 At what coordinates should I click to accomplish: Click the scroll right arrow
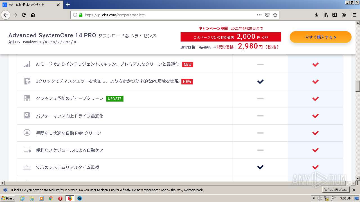click(x=353, y=183)
